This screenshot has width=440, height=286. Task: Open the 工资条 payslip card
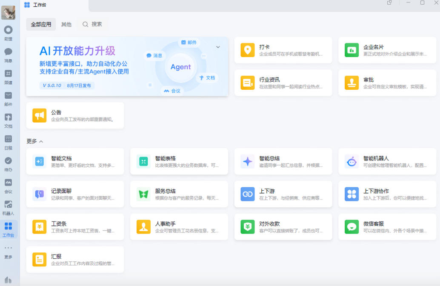[x=75, y=227]
